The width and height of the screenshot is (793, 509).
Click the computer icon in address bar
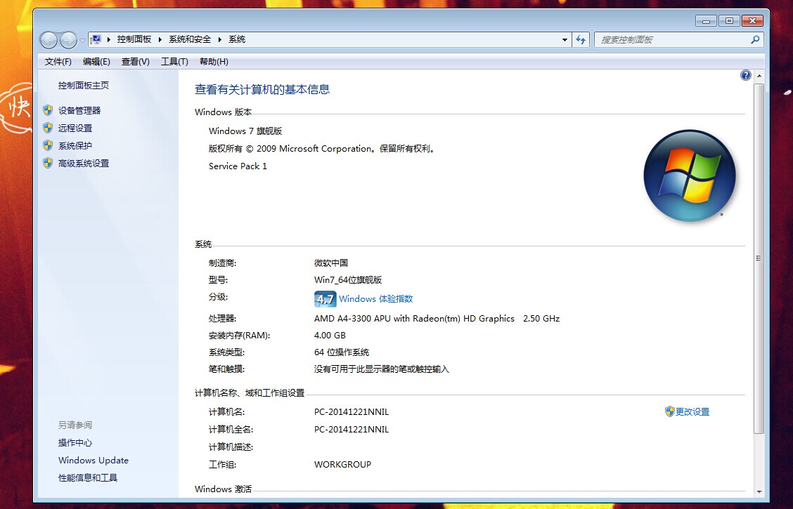pos(96,39)
